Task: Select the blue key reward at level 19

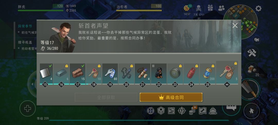Action: tap(110, 74)
